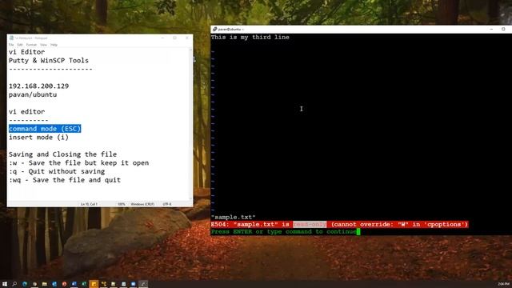Minimize the Notepad window
This screenshot has height=288, width=512.
click(x=162, y=38)
